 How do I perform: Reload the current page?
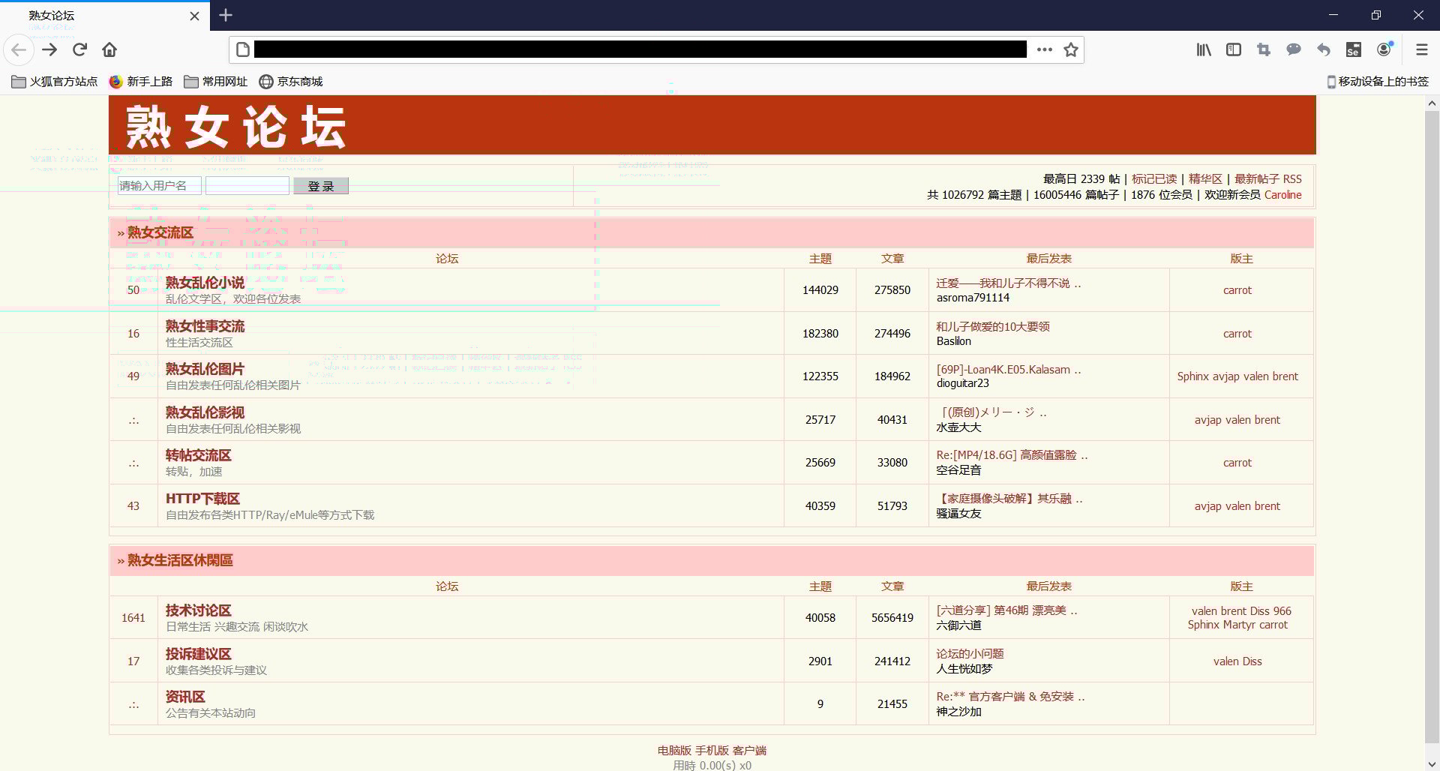(x=79, y=49)
